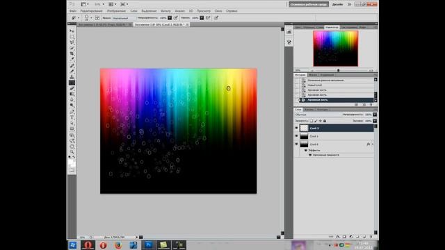Open the layer opacity arrow in Layers panel
The width and height of the screenshot is (445, 250).
click(375, 115)
